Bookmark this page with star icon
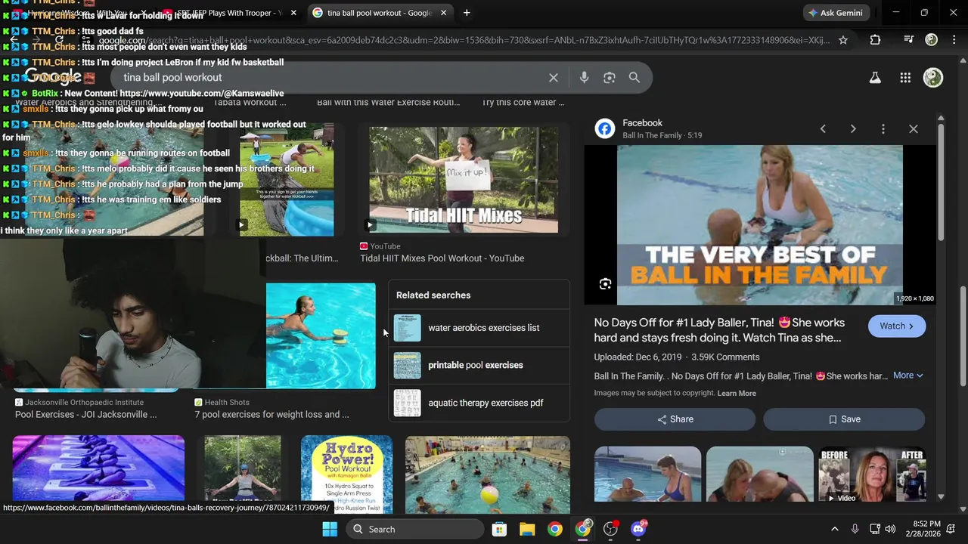Screen dimensions: 968x544 coord(843,40)
